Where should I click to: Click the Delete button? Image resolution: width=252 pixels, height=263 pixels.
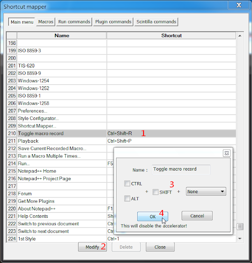pyautogui.click(x=126, y=247)
